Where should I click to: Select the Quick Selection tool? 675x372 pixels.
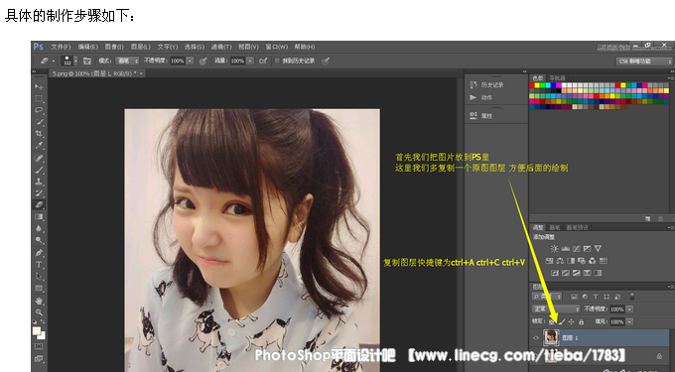pyautogui.click(x=39, y=122)
